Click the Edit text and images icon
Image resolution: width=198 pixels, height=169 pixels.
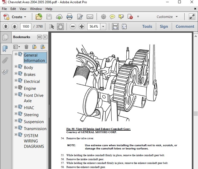80,17
